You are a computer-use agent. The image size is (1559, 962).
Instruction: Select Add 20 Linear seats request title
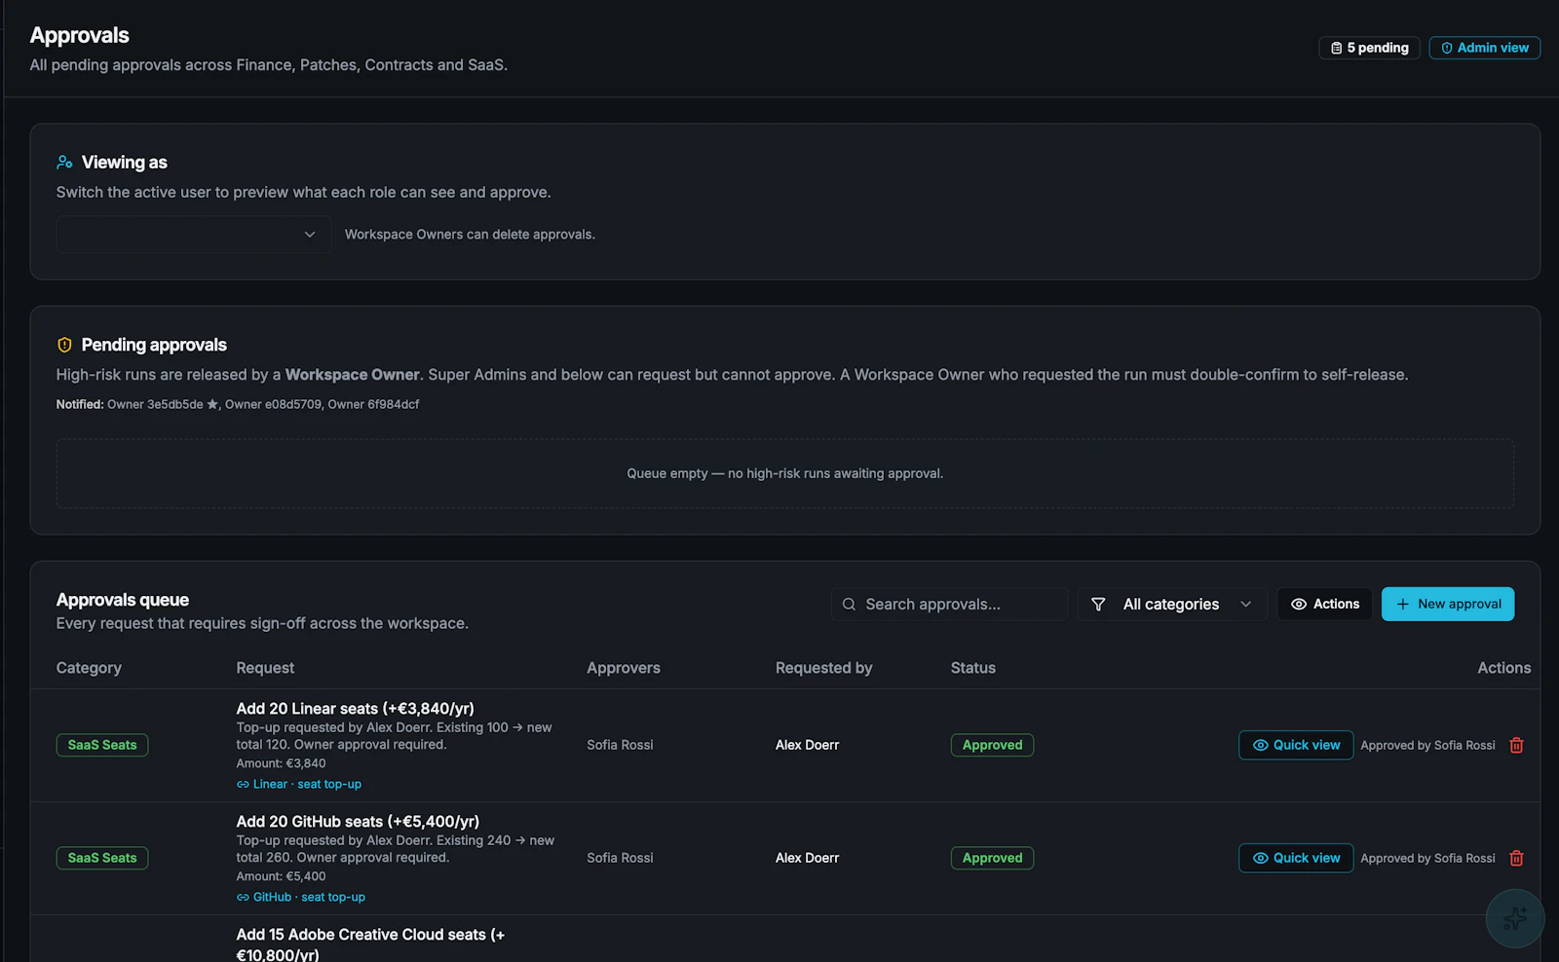(x=356, y=709)
